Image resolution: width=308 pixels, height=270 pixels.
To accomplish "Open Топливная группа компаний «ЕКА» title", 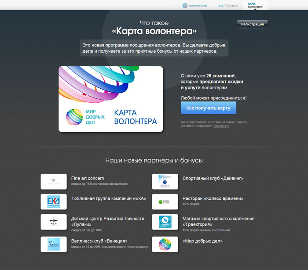I will click(x=109, y=198).
